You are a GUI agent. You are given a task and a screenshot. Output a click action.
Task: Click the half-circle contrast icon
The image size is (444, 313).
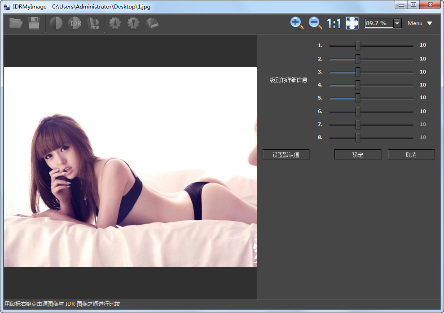tap(56, 23)
